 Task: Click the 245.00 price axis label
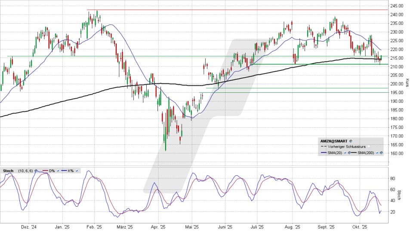397,6
